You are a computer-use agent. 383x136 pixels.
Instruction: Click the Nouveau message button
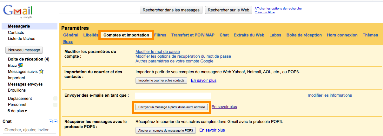click(x=24, y=50)
